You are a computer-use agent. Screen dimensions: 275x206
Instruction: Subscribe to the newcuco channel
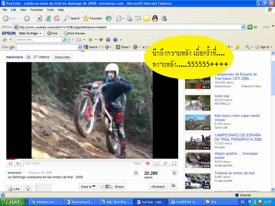pyautogui.click(x=62, y=57)
